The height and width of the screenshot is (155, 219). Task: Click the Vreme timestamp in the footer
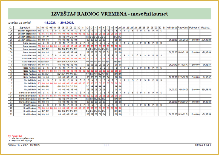[24, 145]
